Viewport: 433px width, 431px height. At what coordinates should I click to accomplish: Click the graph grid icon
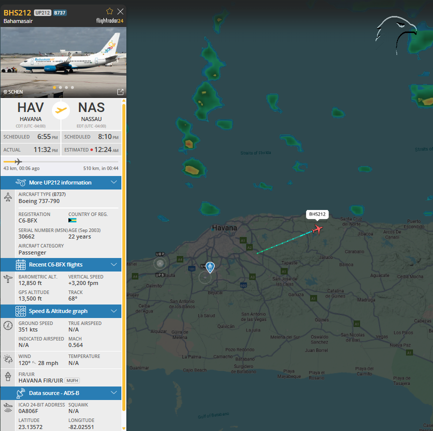[20, 311]
